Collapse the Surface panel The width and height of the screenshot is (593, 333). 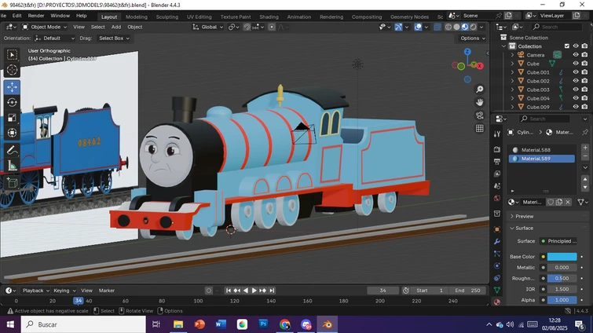524,228
